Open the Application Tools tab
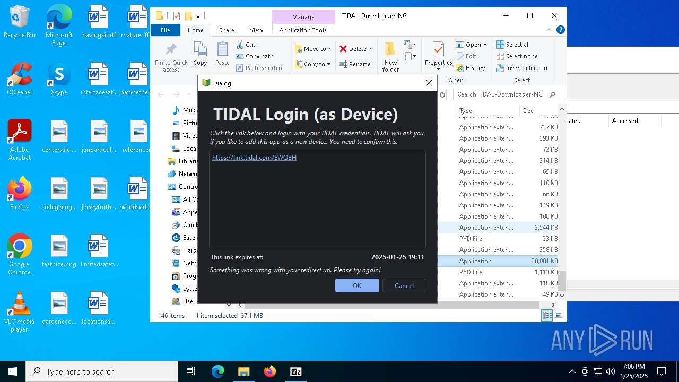The height and width of the screenshot is (382, 679). (303, 30)
